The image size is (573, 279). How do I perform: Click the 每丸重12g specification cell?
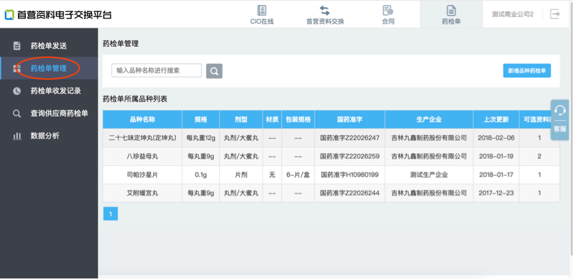tap(201, 138)
